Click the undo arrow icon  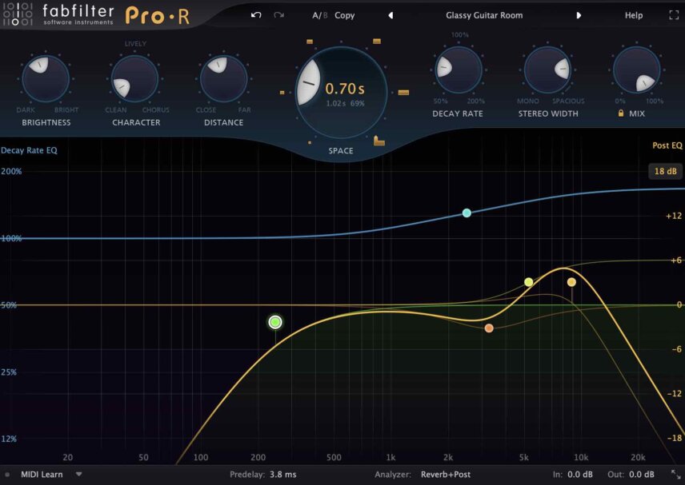[256, 15]
